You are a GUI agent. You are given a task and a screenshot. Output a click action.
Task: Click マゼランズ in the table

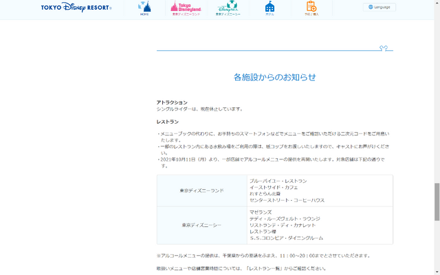click(x=261, y=212)
